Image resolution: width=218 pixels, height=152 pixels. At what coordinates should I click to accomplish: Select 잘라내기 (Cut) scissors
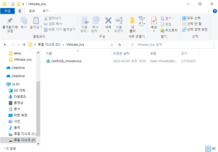pos(53,18)
